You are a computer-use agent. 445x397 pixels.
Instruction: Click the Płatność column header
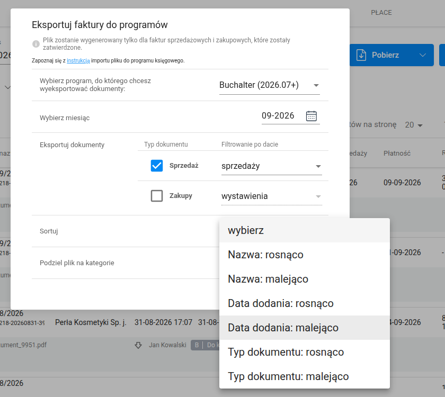click(x=397, y=154)
